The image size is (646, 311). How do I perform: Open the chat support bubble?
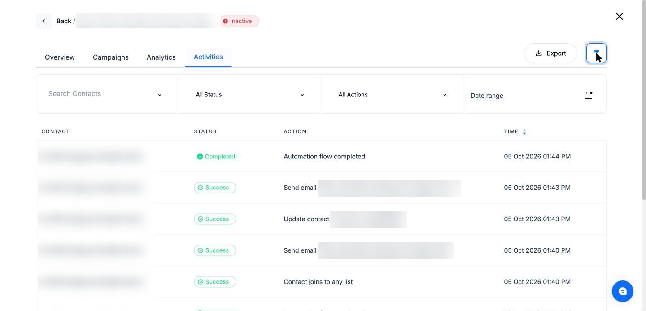pos(623,291)
